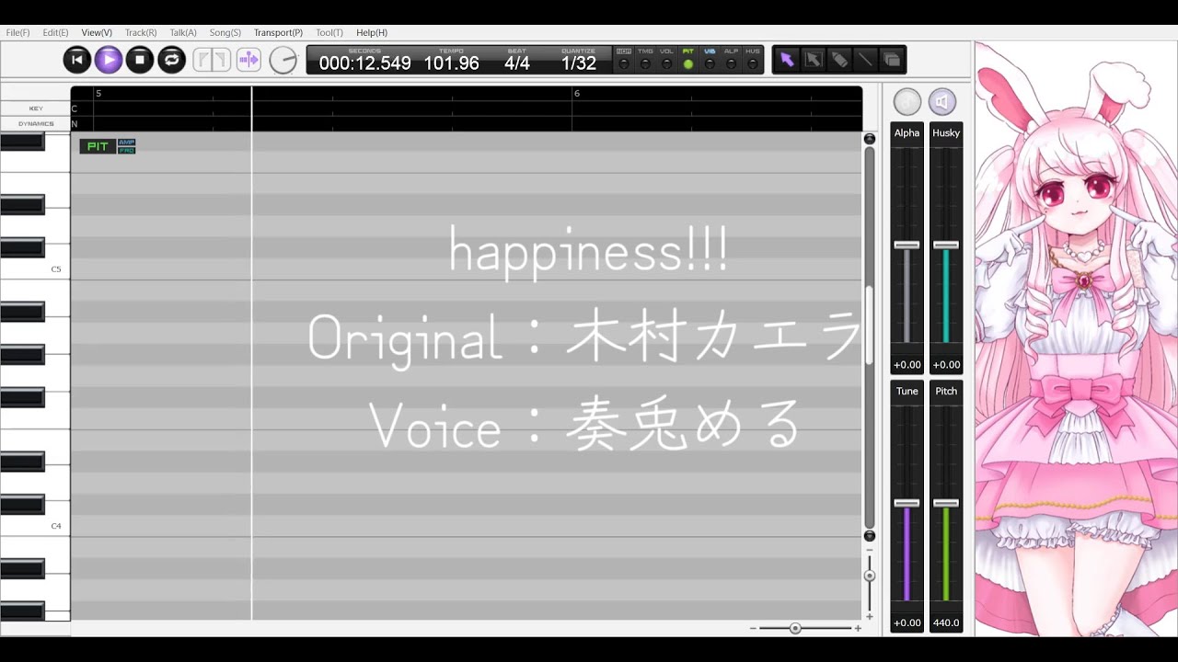Screen dimensions: 1178x662
Task: Click the DYNAMICS row label
Action: tap(36, 123)
